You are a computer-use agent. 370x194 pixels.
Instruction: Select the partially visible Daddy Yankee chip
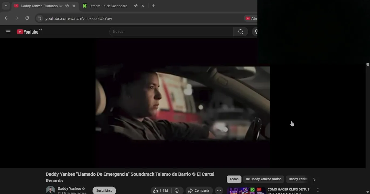(297, 179)
